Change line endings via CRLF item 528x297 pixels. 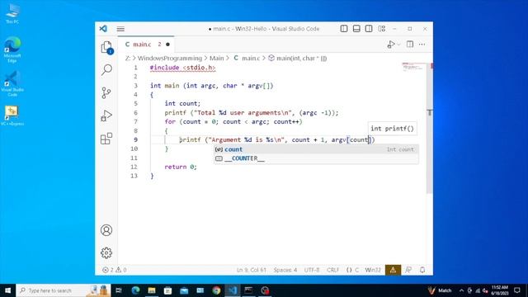pos(332,270)
